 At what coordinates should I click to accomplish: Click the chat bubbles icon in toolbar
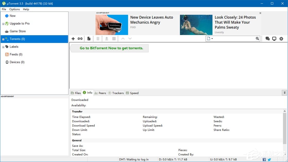pyautogui.click(x=267, y=39)
